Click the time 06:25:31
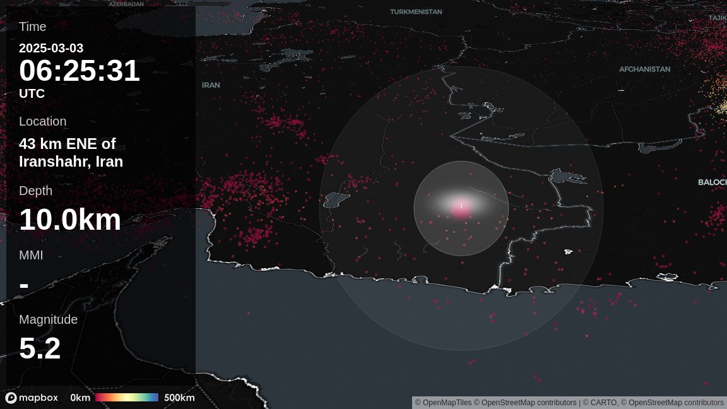This screenshot has width=727, height=409. 80,71
